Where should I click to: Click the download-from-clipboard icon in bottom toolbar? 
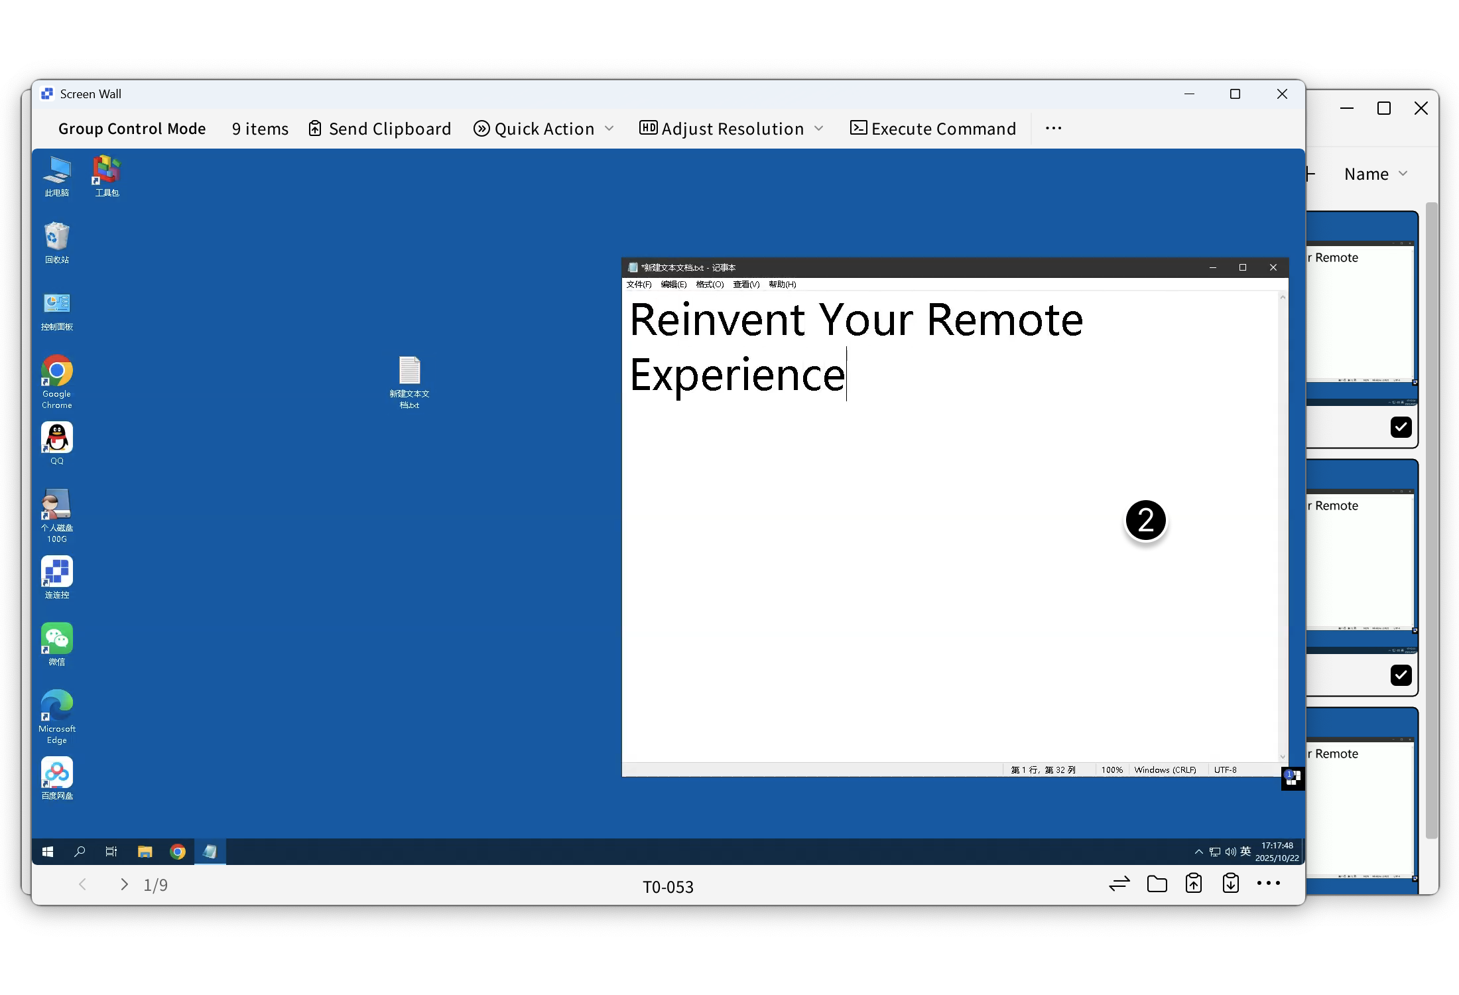tap(1230, 884)
